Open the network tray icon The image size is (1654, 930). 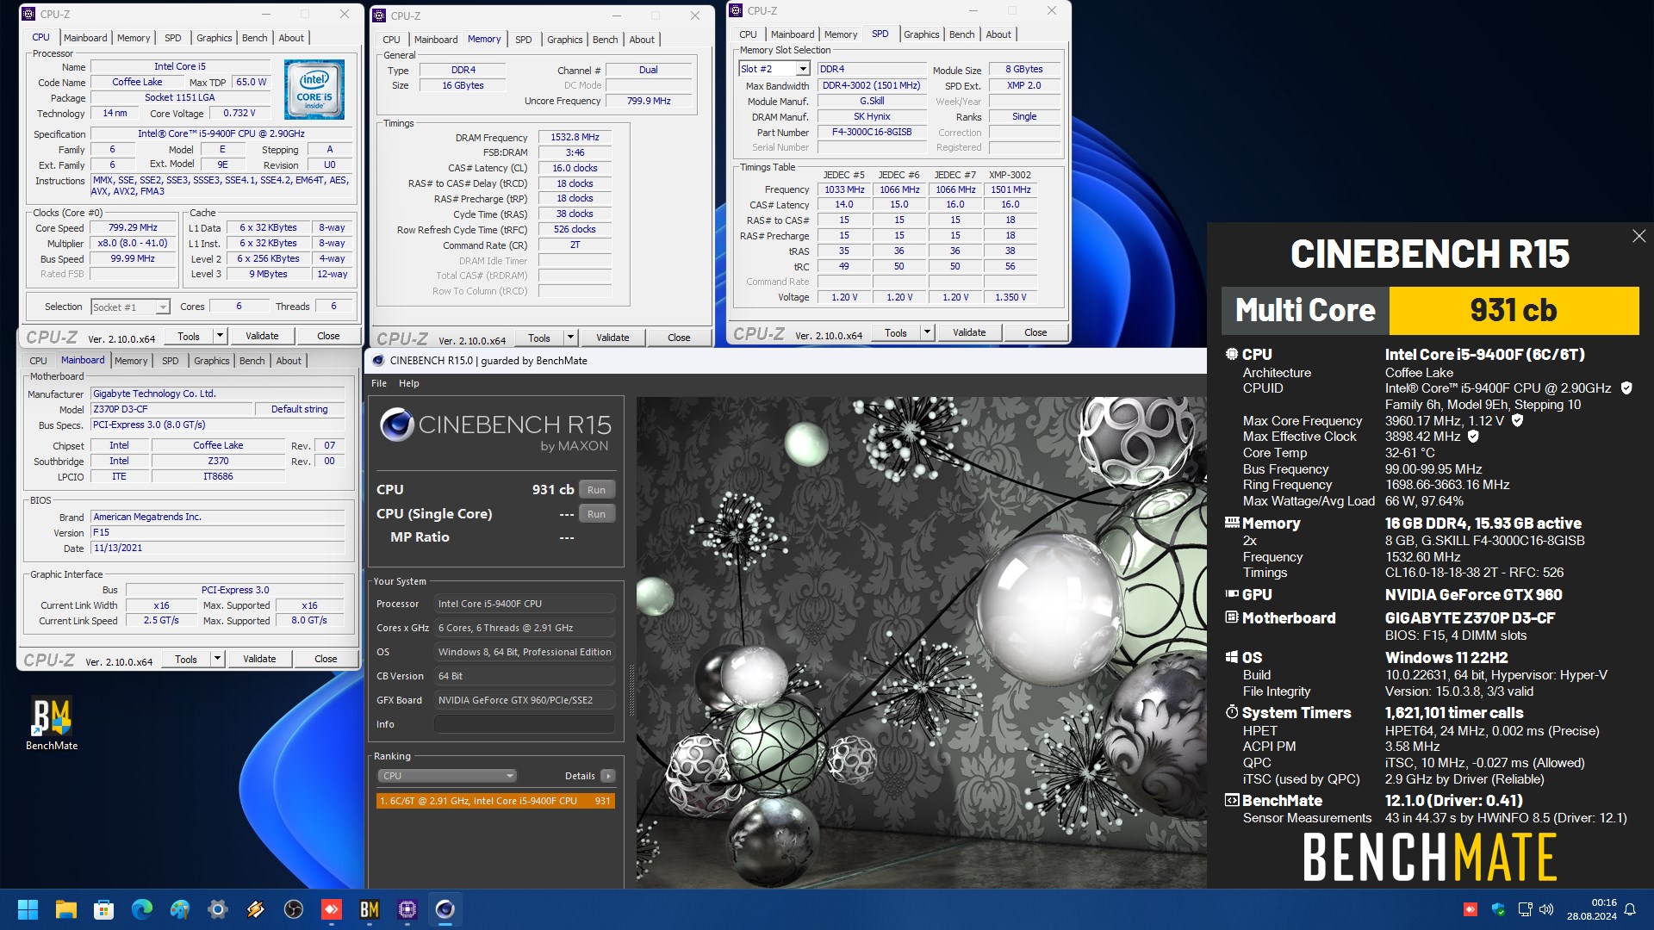pos(1525,909)
